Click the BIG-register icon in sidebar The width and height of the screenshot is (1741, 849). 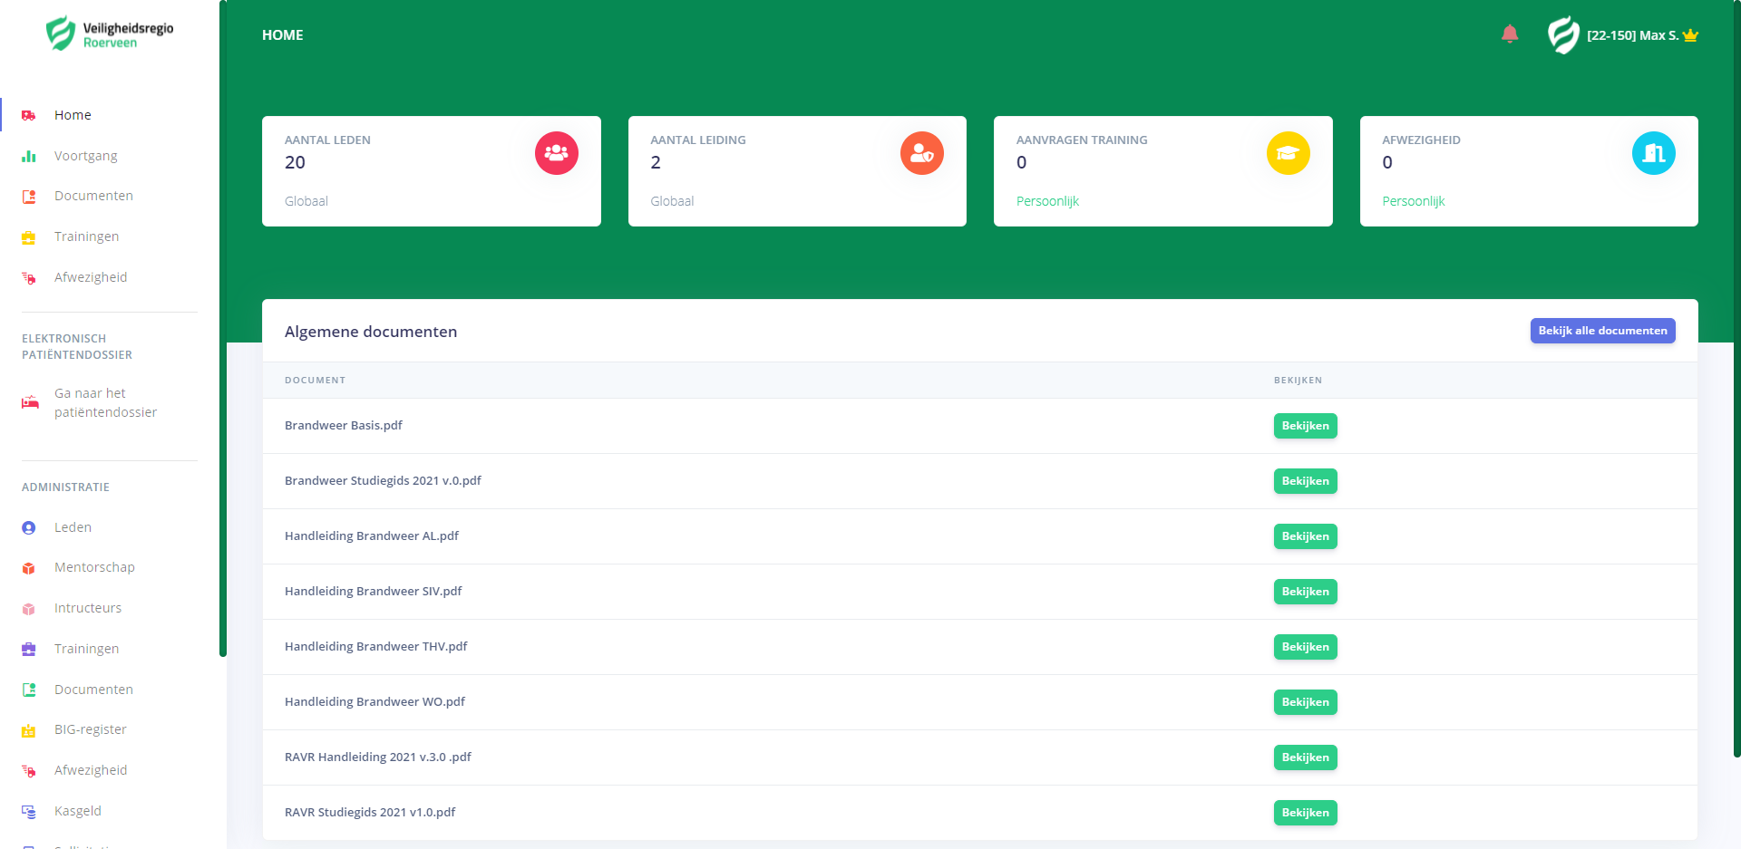click(29, 730)
